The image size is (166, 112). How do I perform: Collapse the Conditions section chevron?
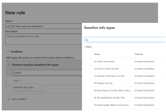point(8,52)
